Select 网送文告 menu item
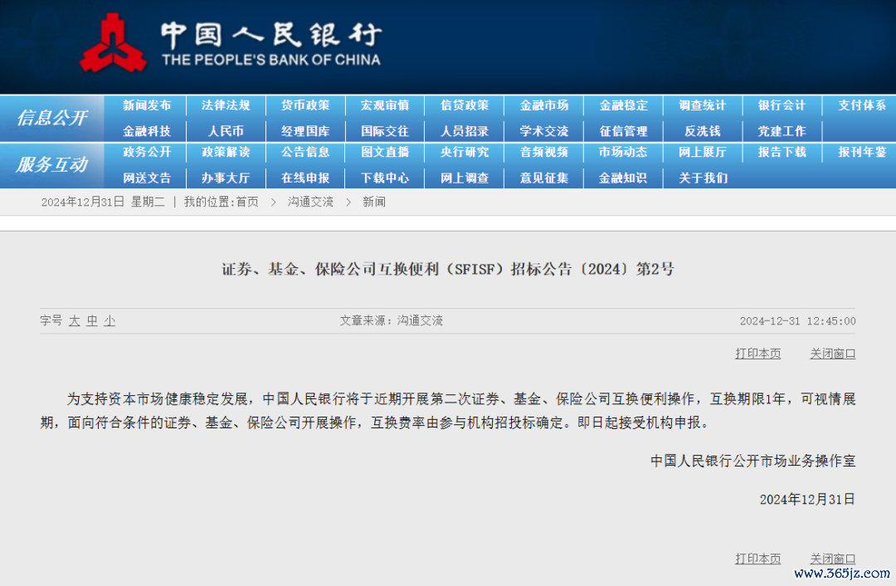Screen dimensions: 896x586 tap(147, 178)
